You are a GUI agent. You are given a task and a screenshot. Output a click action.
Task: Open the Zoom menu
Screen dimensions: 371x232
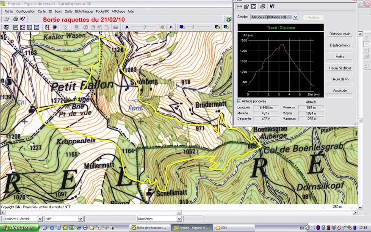(x=58, y=11)
